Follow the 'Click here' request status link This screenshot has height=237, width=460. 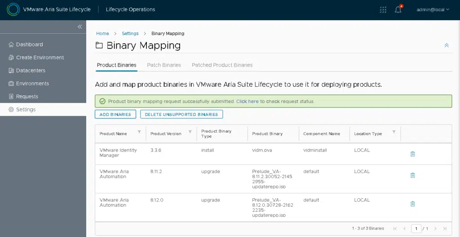tap(248, 101)
